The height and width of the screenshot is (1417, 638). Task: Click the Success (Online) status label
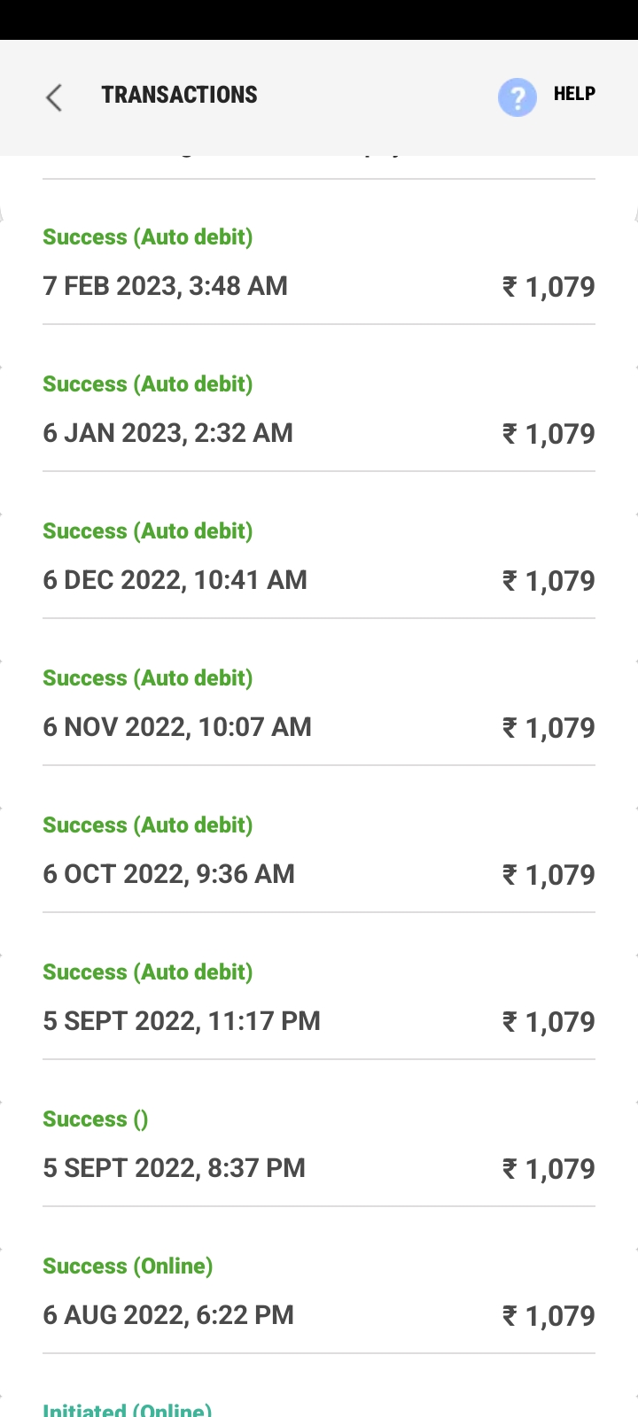(128, 1266)
